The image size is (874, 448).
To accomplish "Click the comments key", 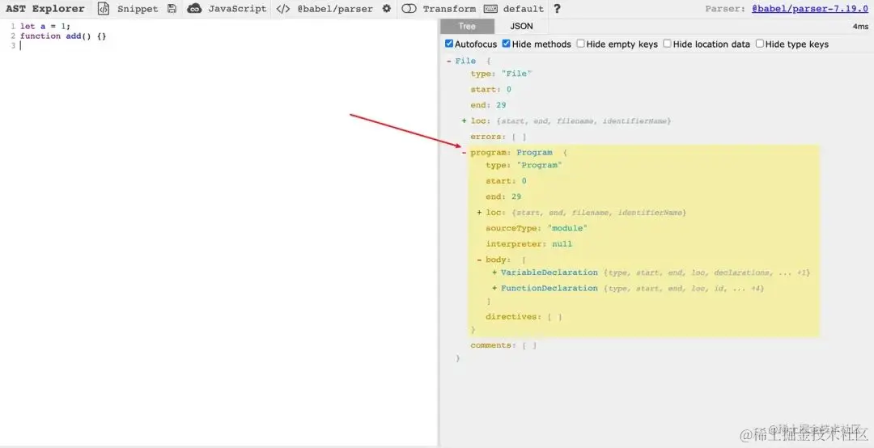I will pos(492,345).
